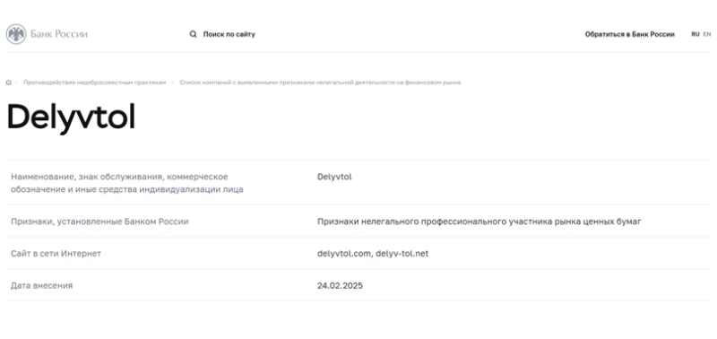Click the 'Сайт в сети Интернет' row label
Viewport: 717px width, 339px height.
coord(56,254)
